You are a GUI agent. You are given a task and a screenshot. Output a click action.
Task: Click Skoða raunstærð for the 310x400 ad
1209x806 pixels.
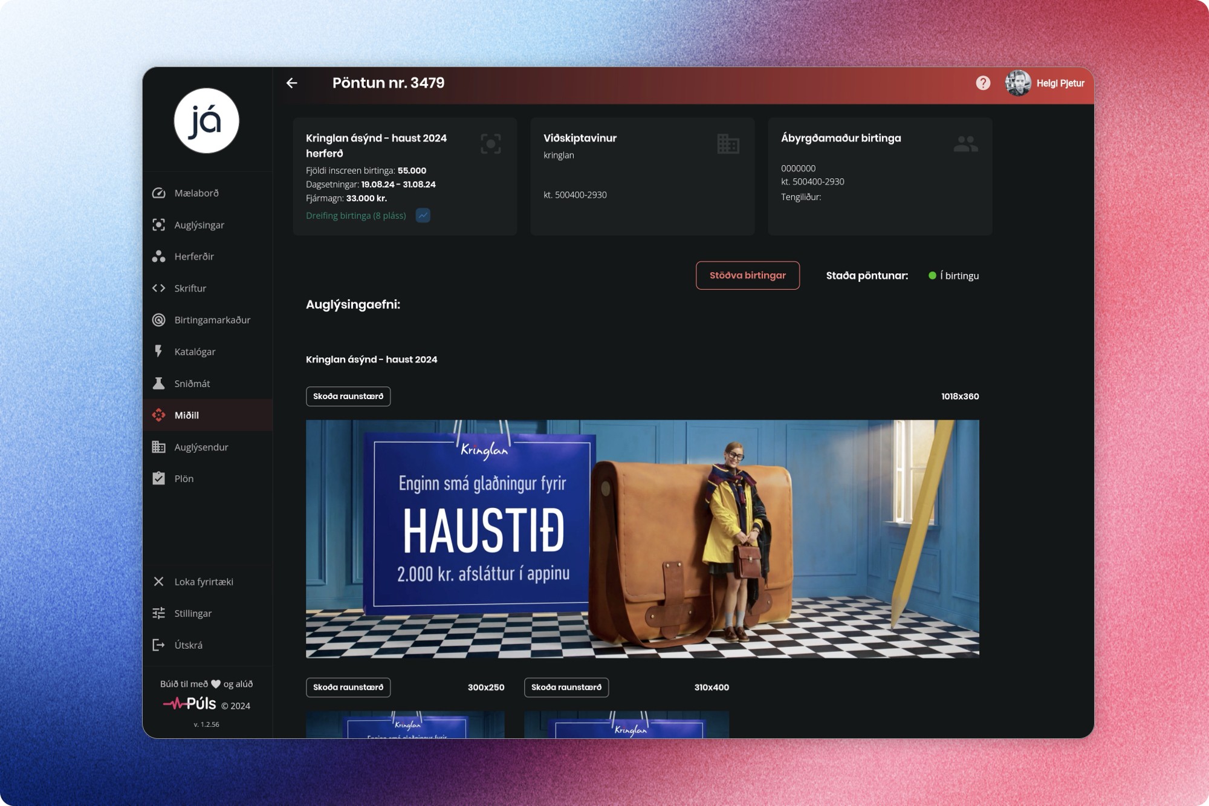point(566,687)
